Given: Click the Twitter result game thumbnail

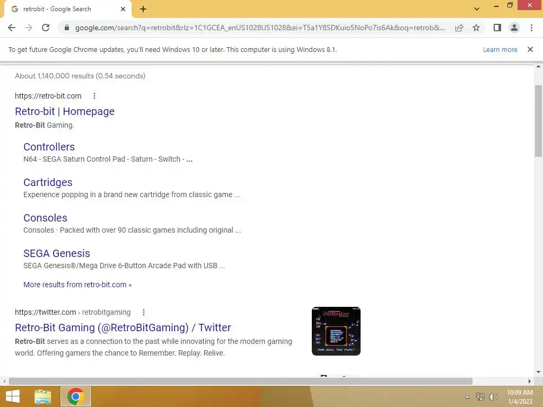Looking at the screenshot, I should click(336, 331).
